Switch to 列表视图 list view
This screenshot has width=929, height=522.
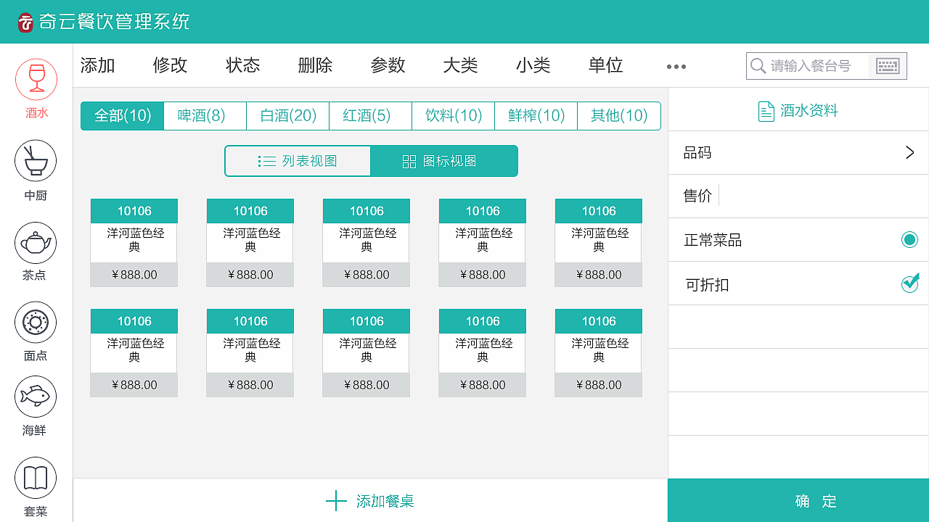[x=298, y=161]
